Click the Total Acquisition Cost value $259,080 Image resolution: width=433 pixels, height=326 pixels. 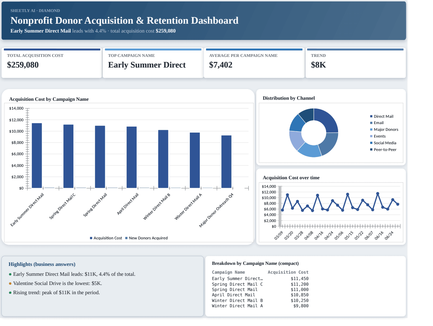[x=23, y=65]
